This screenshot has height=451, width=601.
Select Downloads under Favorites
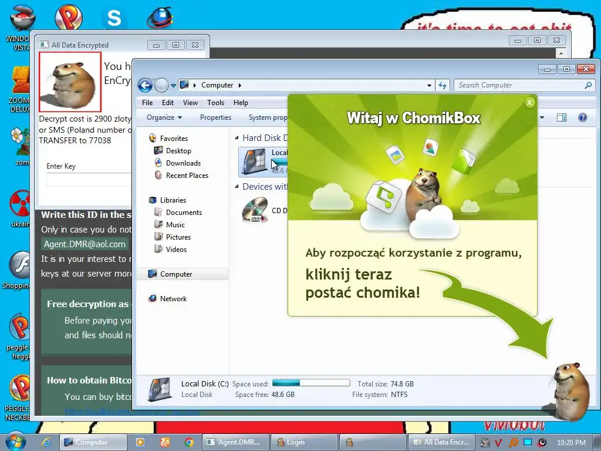coord(183,163)
